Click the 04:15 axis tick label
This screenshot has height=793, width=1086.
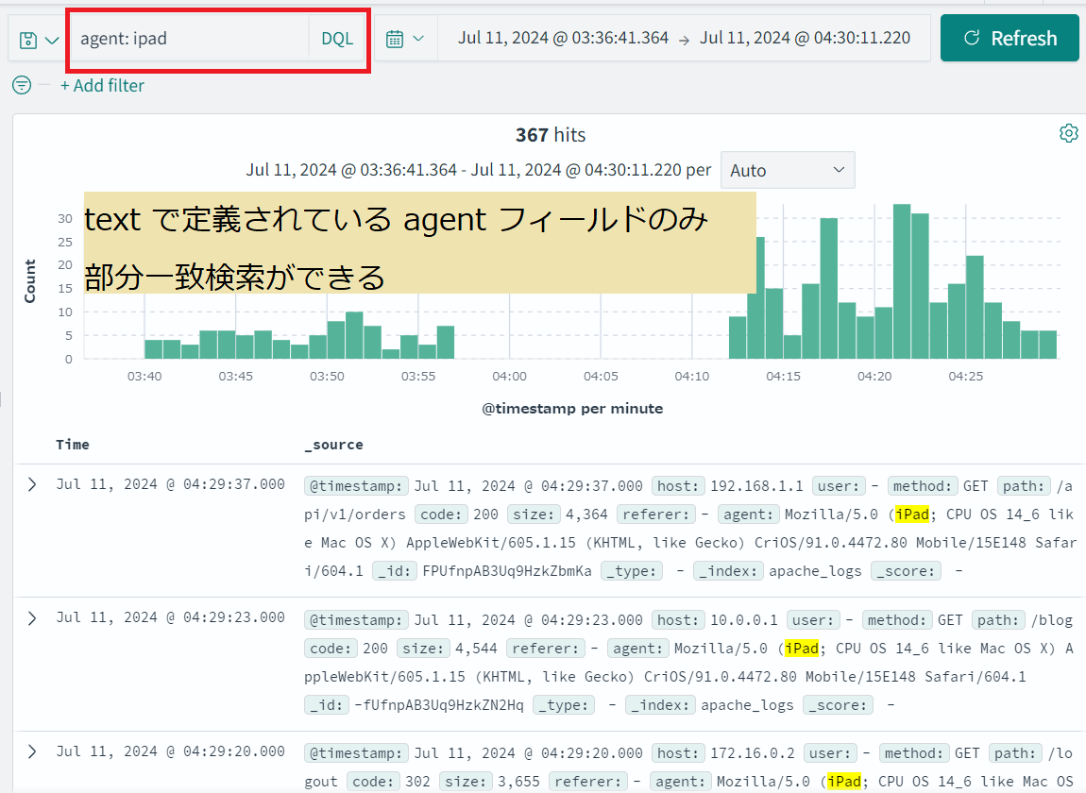click(x=783, y=376)
